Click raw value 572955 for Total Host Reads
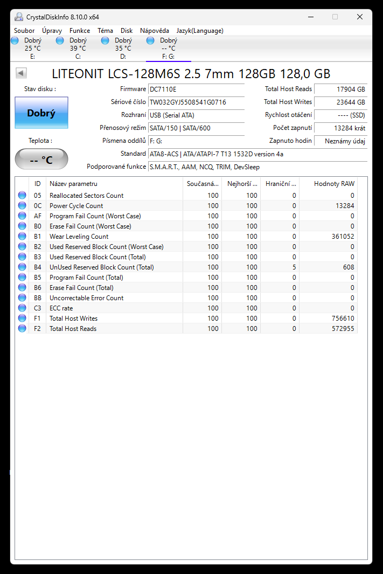 (343, 329)
